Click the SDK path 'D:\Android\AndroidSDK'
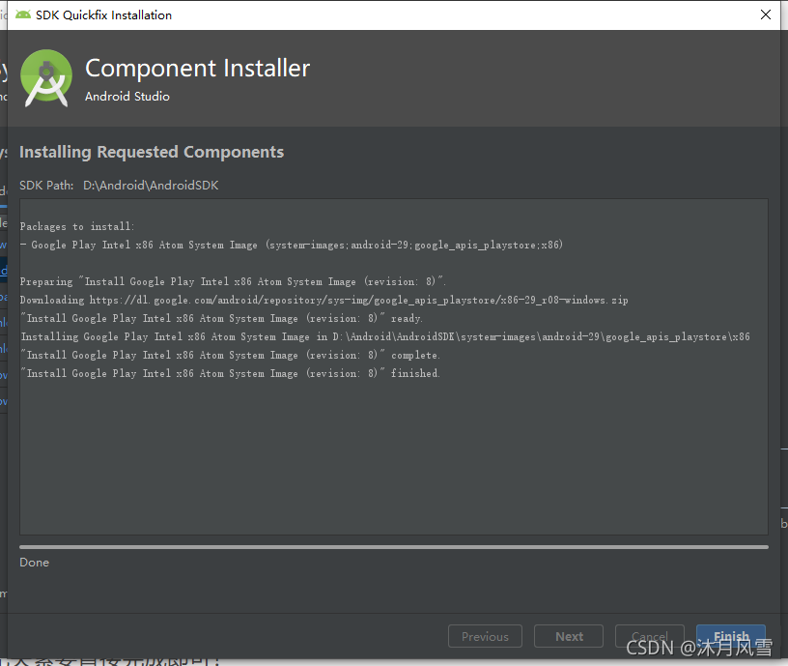Viewport: 788px width, 666px height. click(x=151, y=186)
